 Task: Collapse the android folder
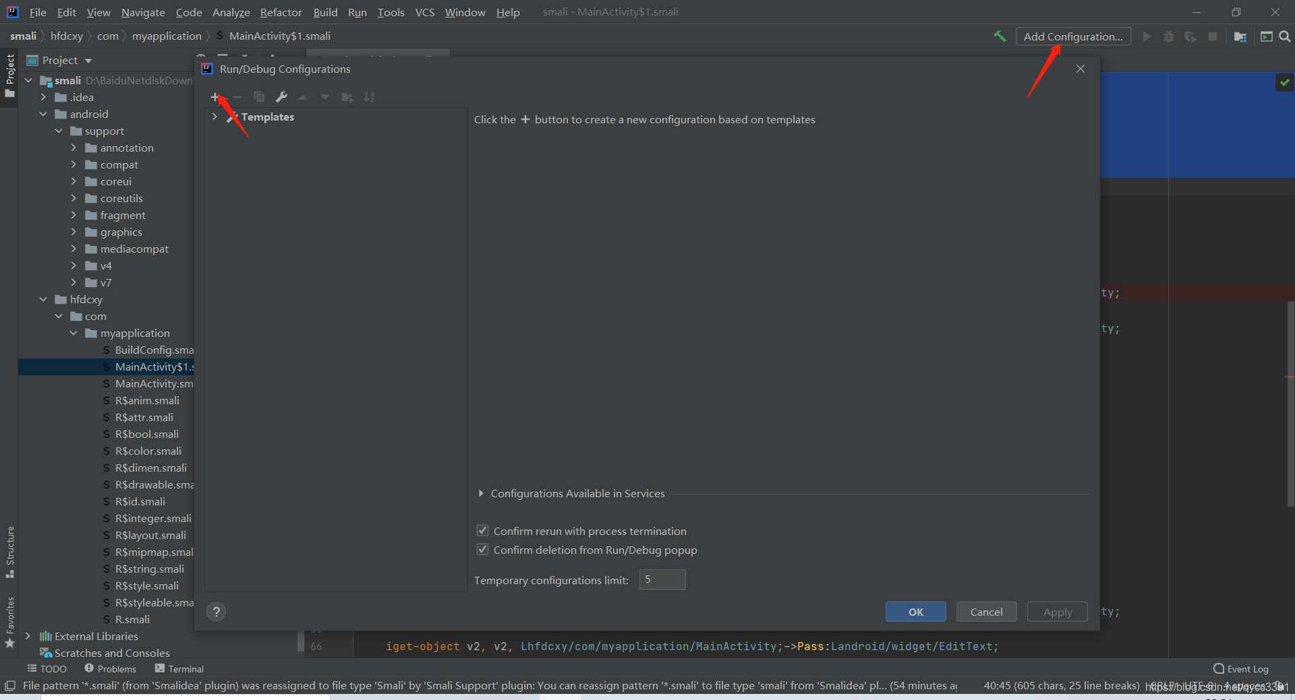(44, 114)
